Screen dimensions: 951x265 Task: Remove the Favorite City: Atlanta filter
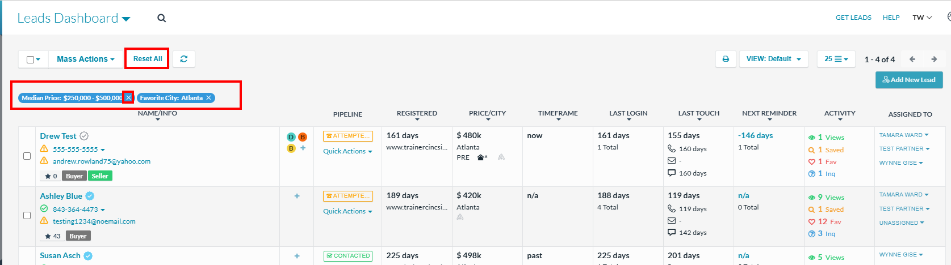coord(209,98)
